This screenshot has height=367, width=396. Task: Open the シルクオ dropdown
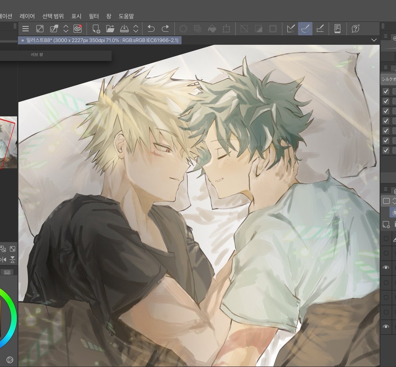(388, 79)
